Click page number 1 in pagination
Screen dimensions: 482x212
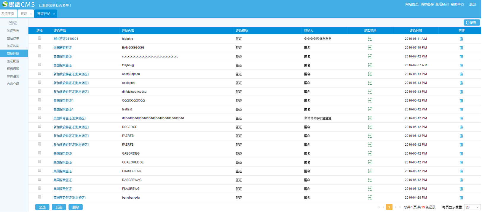(389, 207)
